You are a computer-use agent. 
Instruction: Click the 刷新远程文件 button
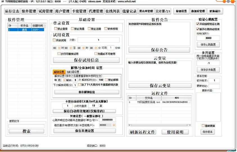pyautogui.click(x=142, y=132)
